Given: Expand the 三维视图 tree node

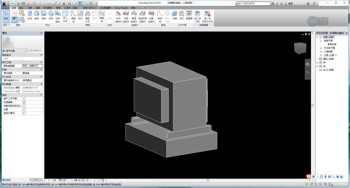Looking at the screenshot, I should click(321, 52).
